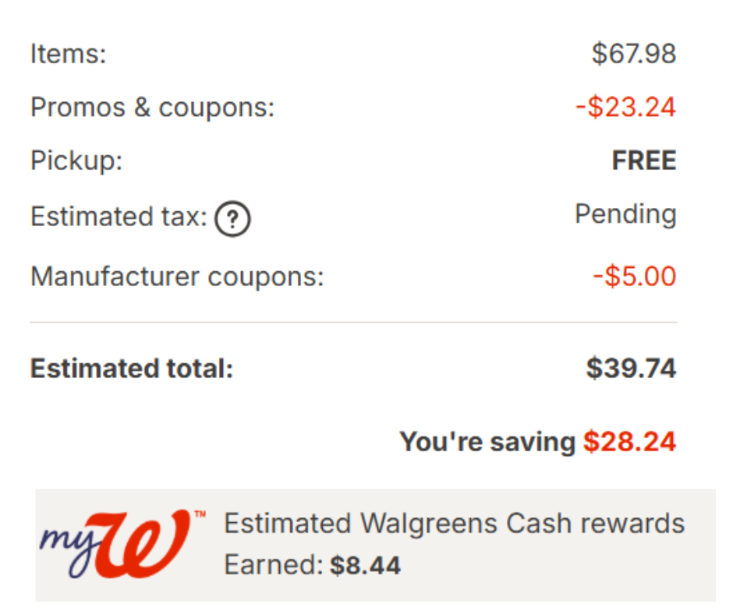Click the Estimated tax label

(x=119, y=217)
